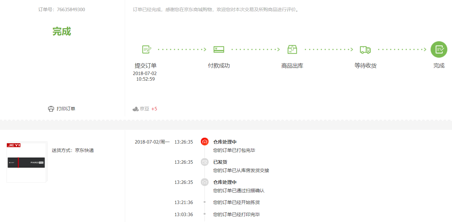Click the payment success (付款成功) card icon

[219, 49]
